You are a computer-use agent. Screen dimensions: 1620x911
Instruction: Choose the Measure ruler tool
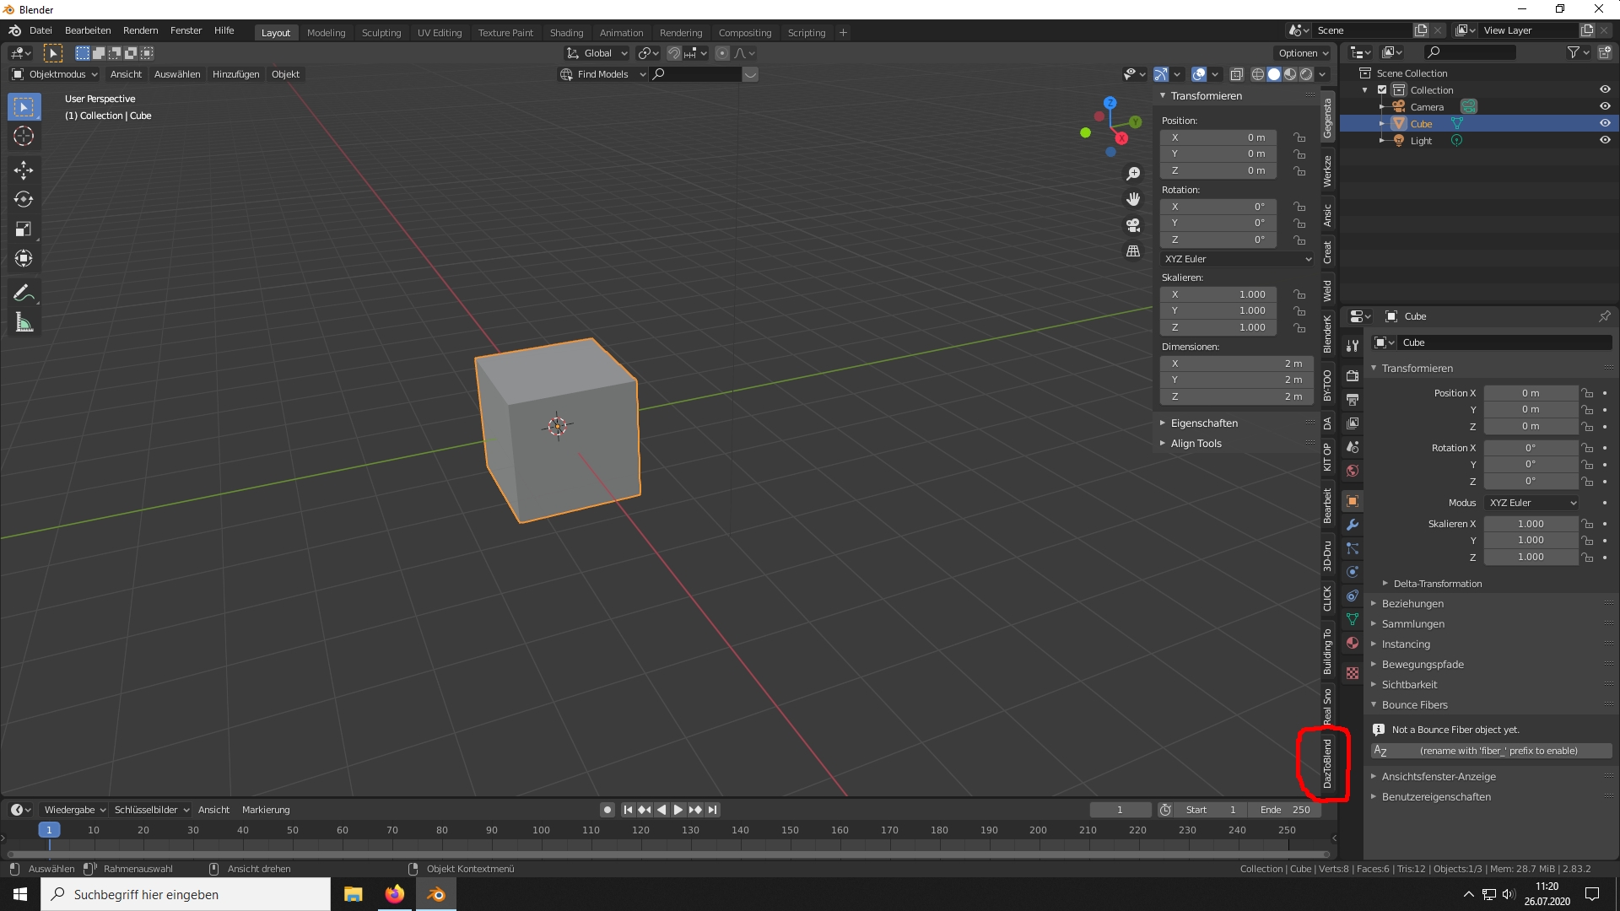point(24,323)
